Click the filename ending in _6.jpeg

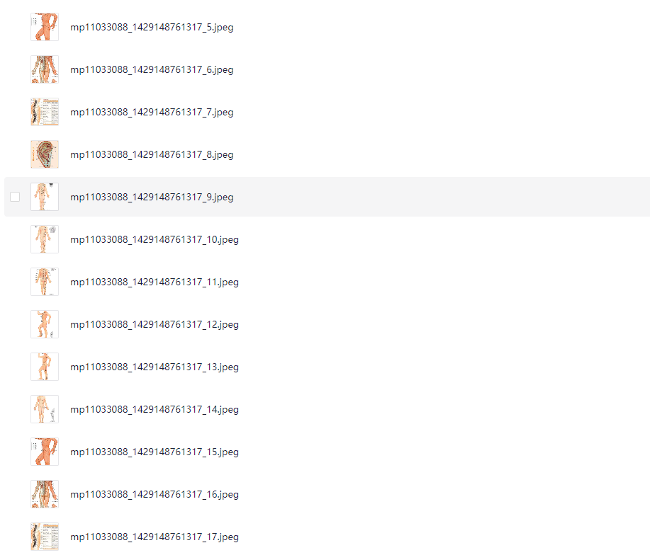(152, 70)
